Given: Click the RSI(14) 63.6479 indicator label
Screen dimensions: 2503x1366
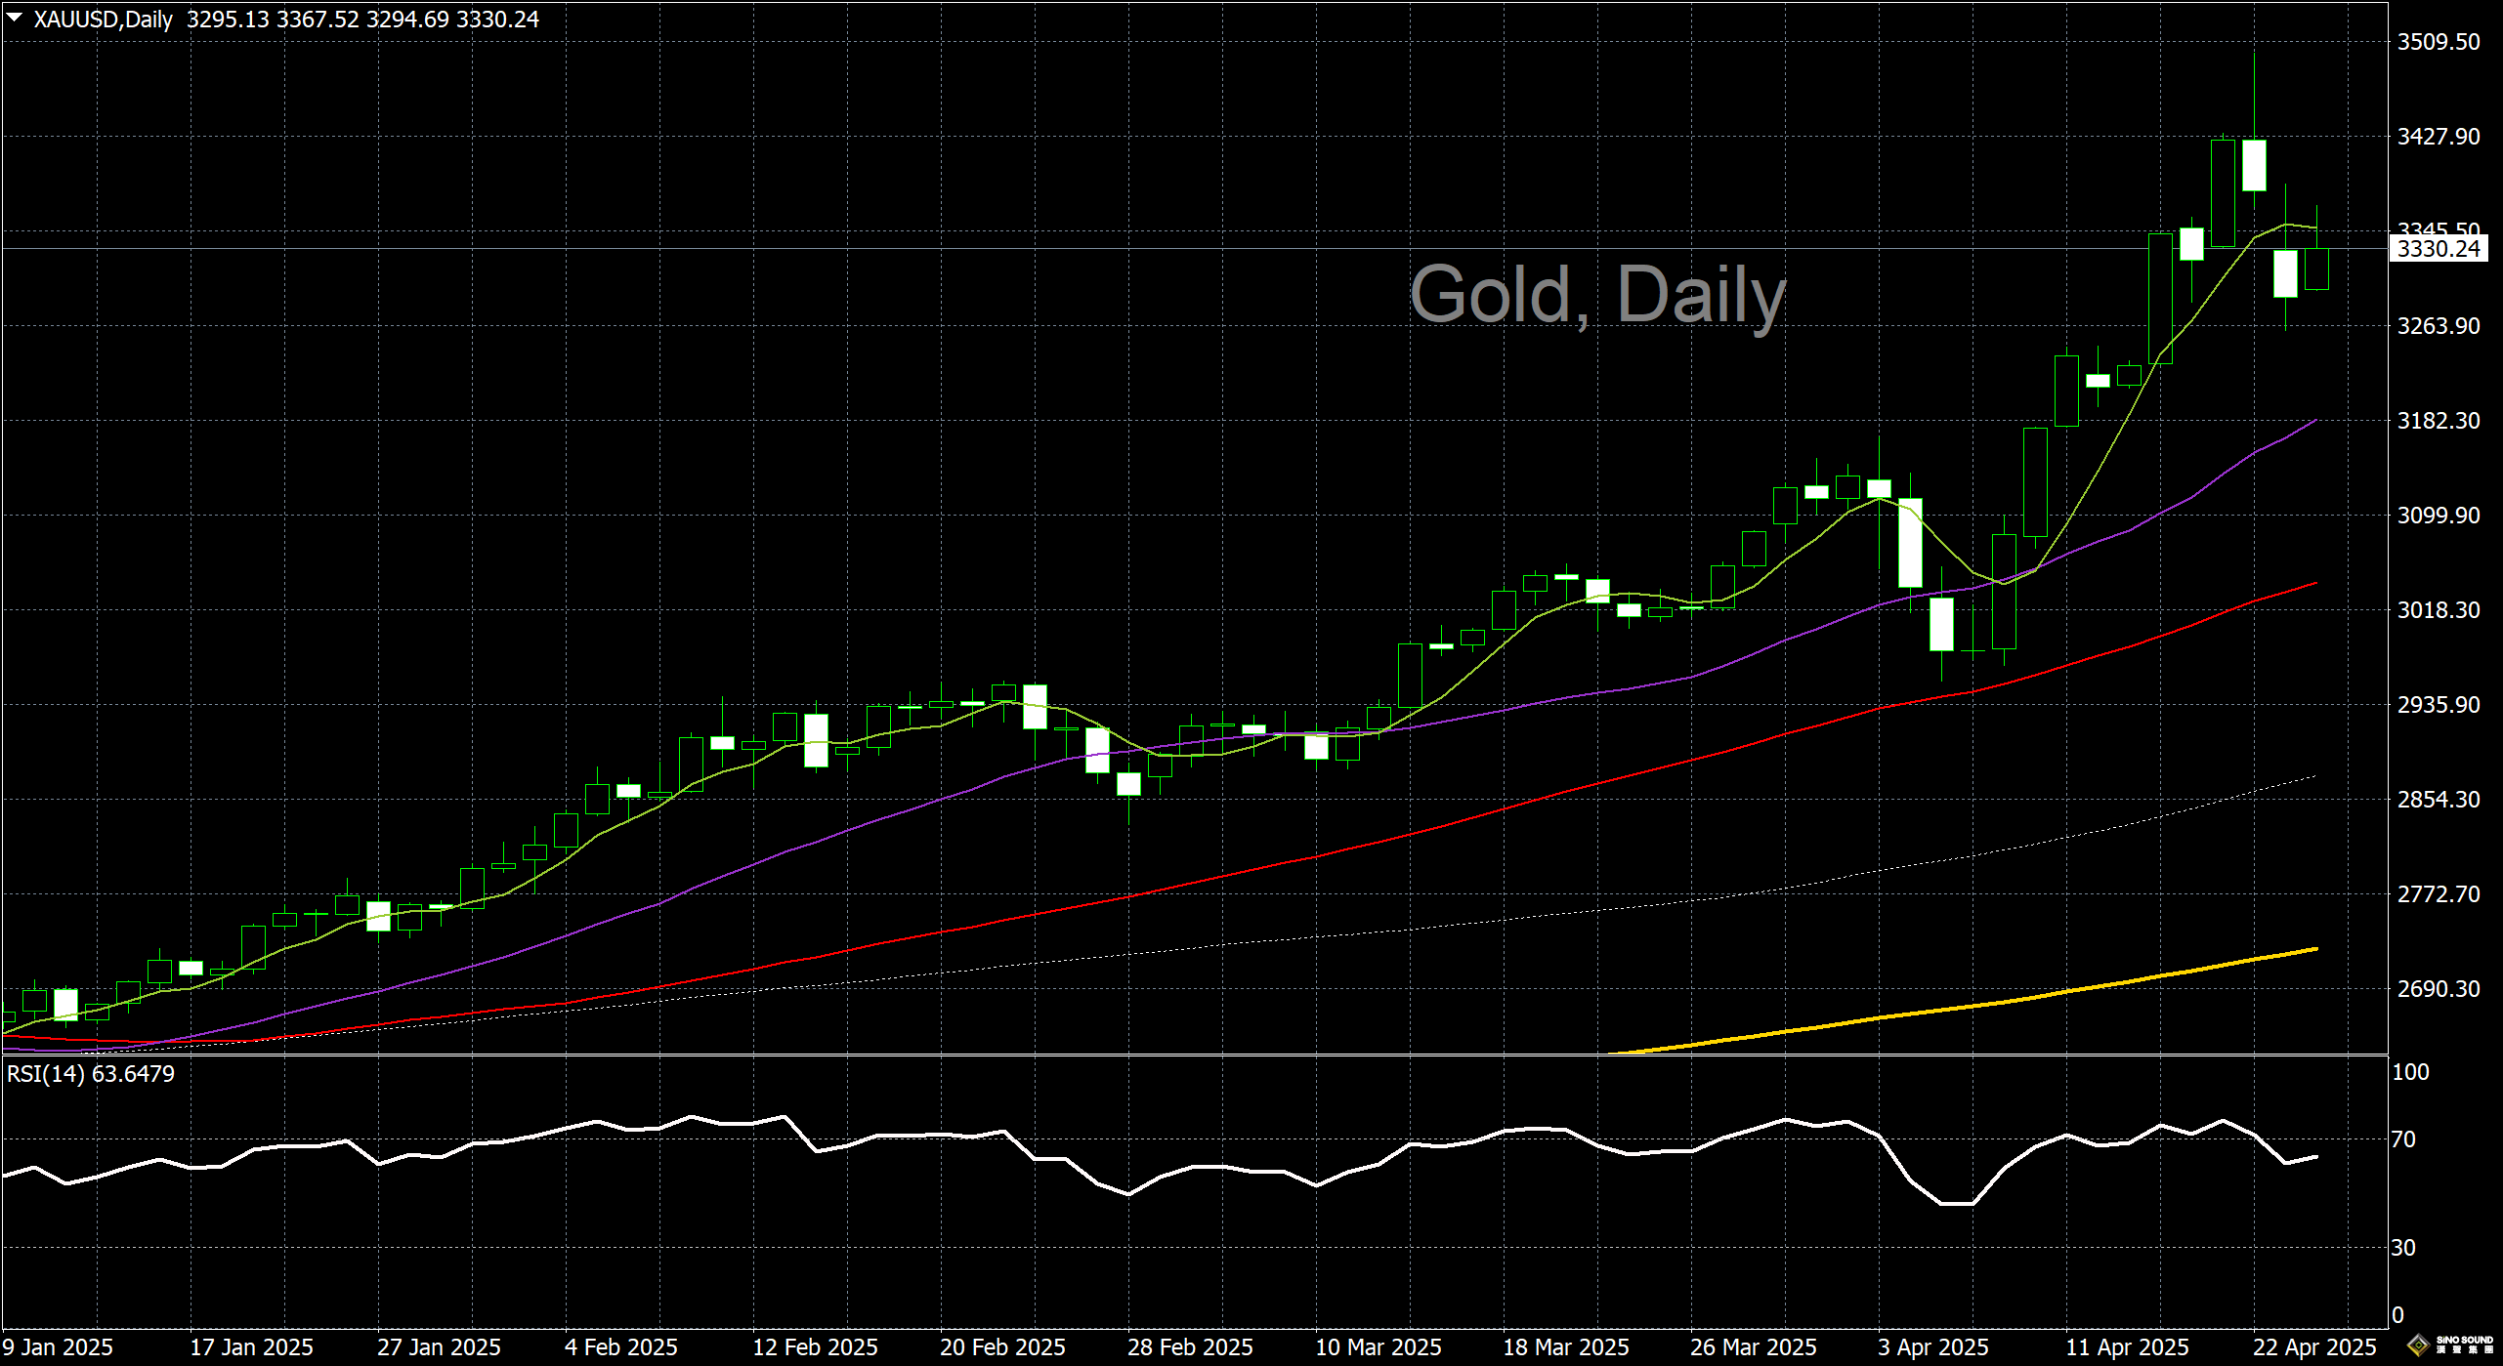Looking at the screenshot, I should 91,1074.
